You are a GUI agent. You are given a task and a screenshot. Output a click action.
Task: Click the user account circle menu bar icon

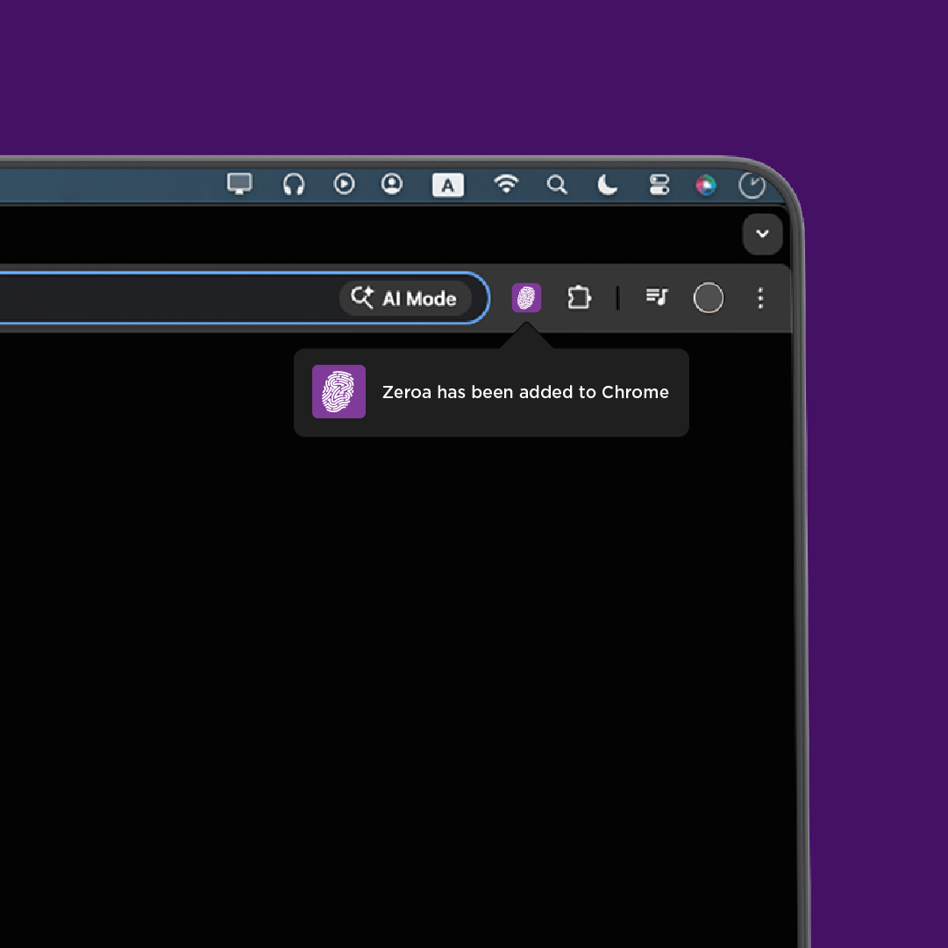(391, 184)
